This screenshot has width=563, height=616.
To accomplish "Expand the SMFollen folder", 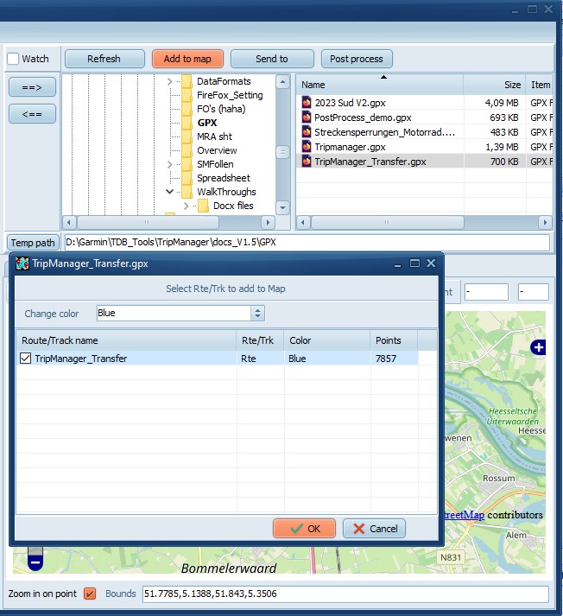I will coord(169,164).
